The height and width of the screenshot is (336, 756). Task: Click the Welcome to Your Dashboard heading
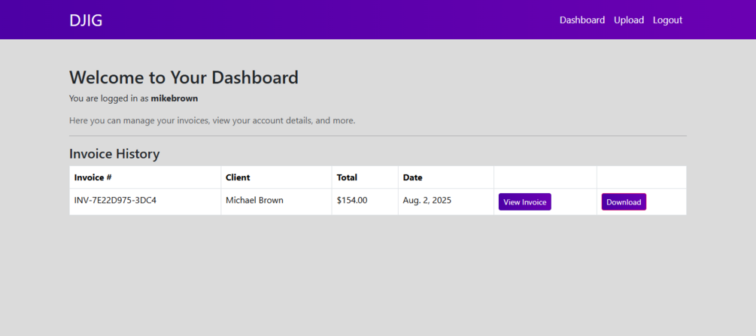pyautogui.click(x=184, y=77)
